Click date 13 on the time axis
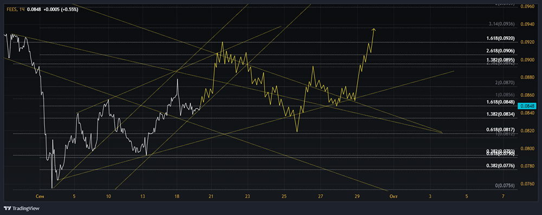 (x=143, y=197)
